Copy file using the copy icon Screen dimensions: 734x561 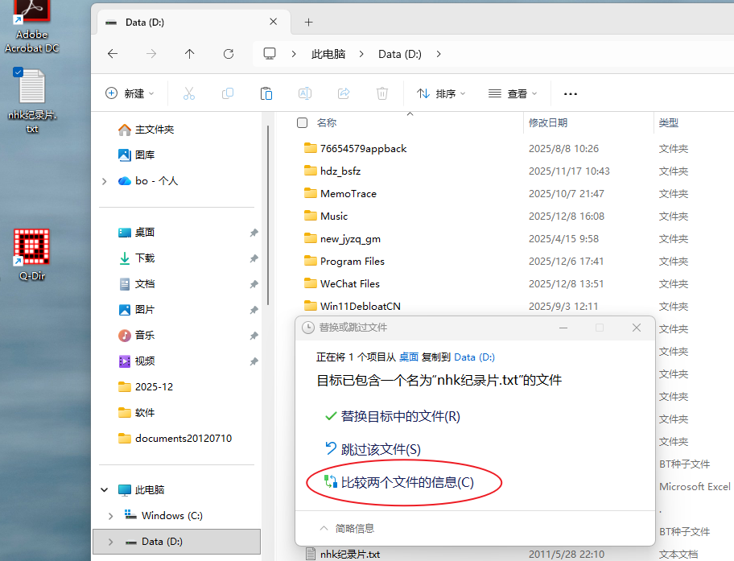coord(227,93)
